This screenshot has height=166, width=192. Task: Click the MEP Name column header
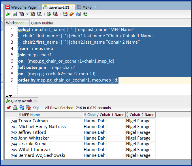coord(51,115)
